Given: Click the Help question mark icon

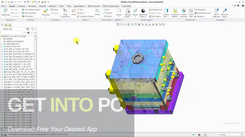Looking at the screenshot, I should click(x=243, y=6).
